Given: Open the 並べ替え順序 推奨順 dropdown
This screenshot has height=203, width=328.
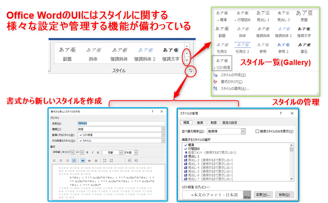Looking at the screenshot, I should pos(243,131).
